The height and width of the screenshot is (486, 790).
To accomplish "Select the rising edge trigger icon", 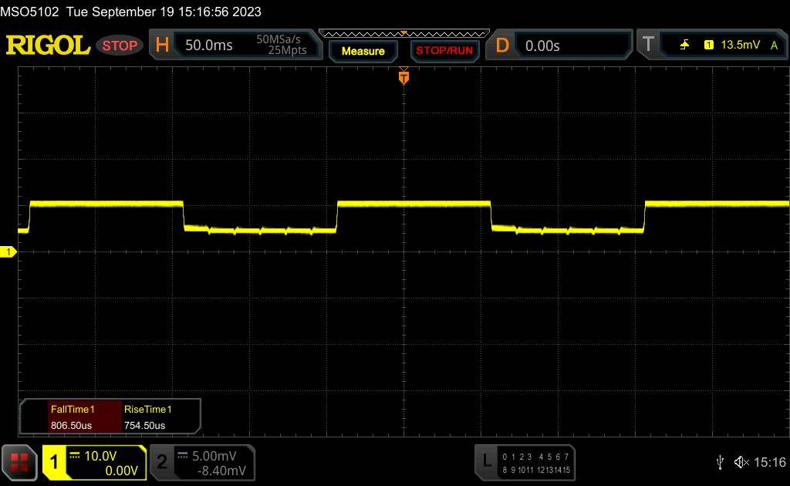I will [685, 46].
